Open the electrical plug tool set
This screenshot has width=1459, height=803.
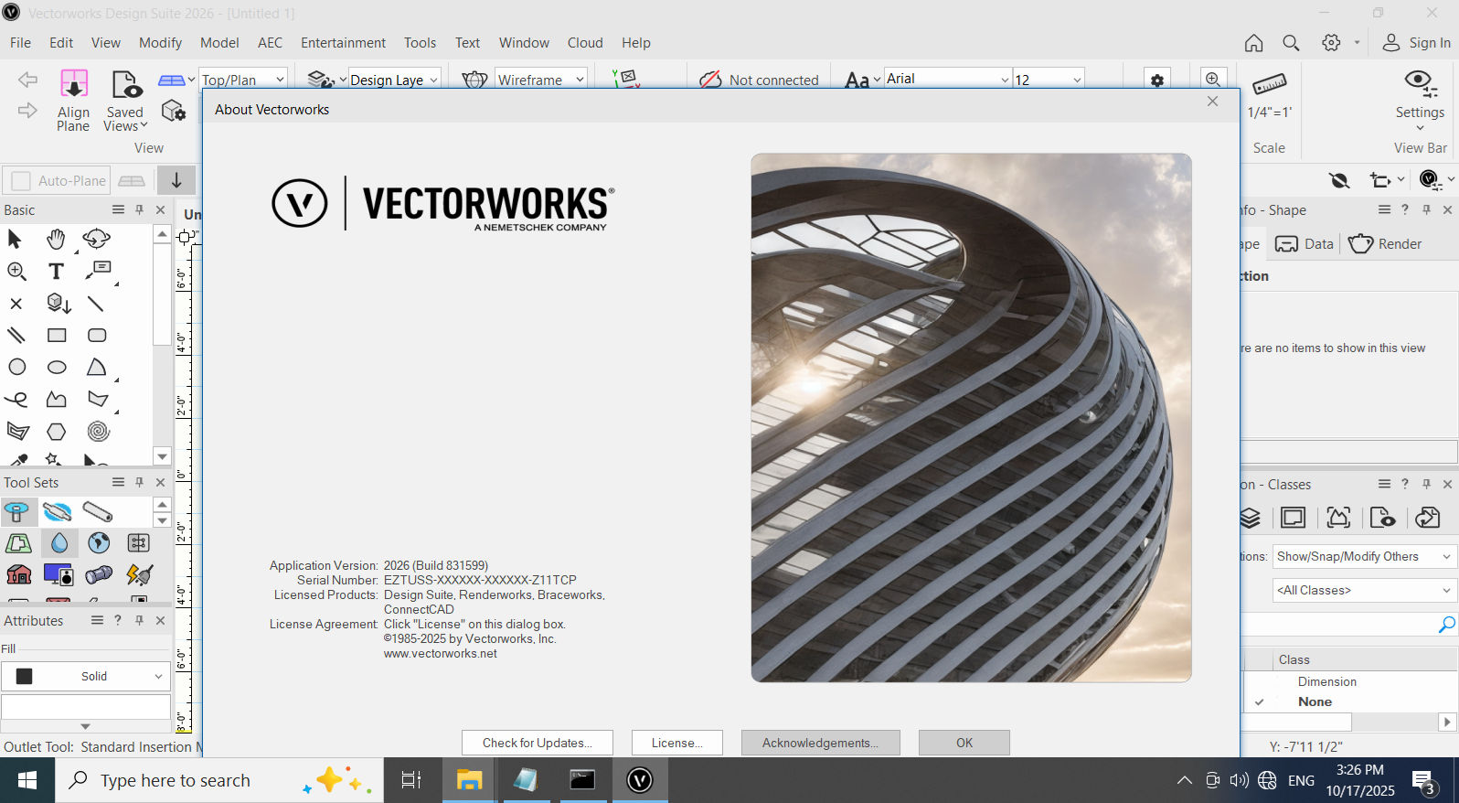pyautogui.click(x=139, y=574)
